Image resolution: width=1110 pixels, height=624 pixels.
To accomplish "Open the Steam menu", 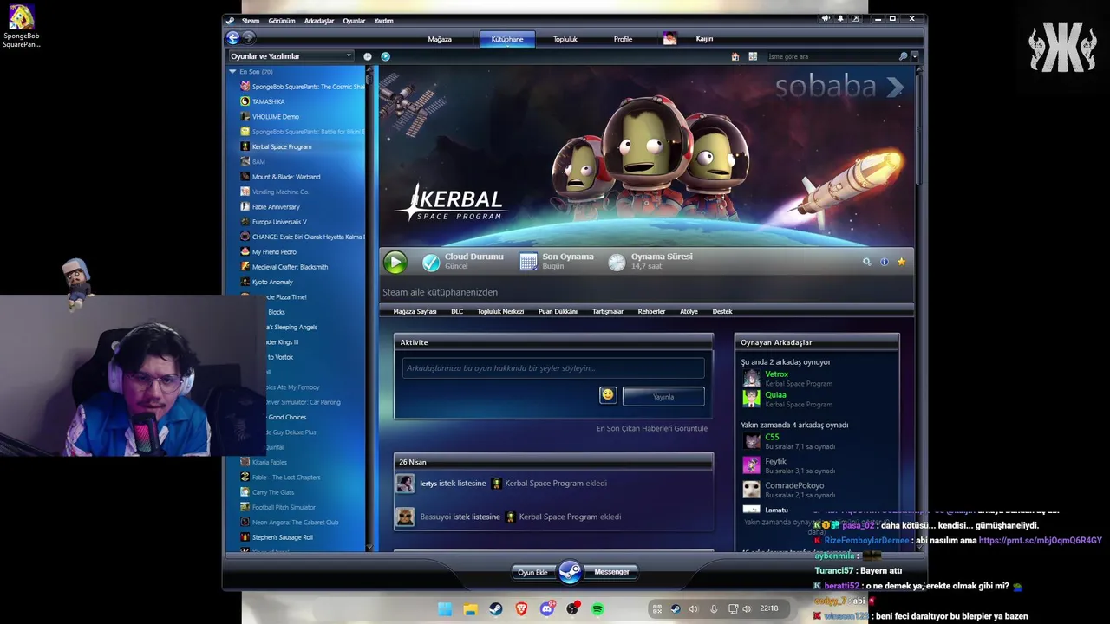I will click(251, 21).
